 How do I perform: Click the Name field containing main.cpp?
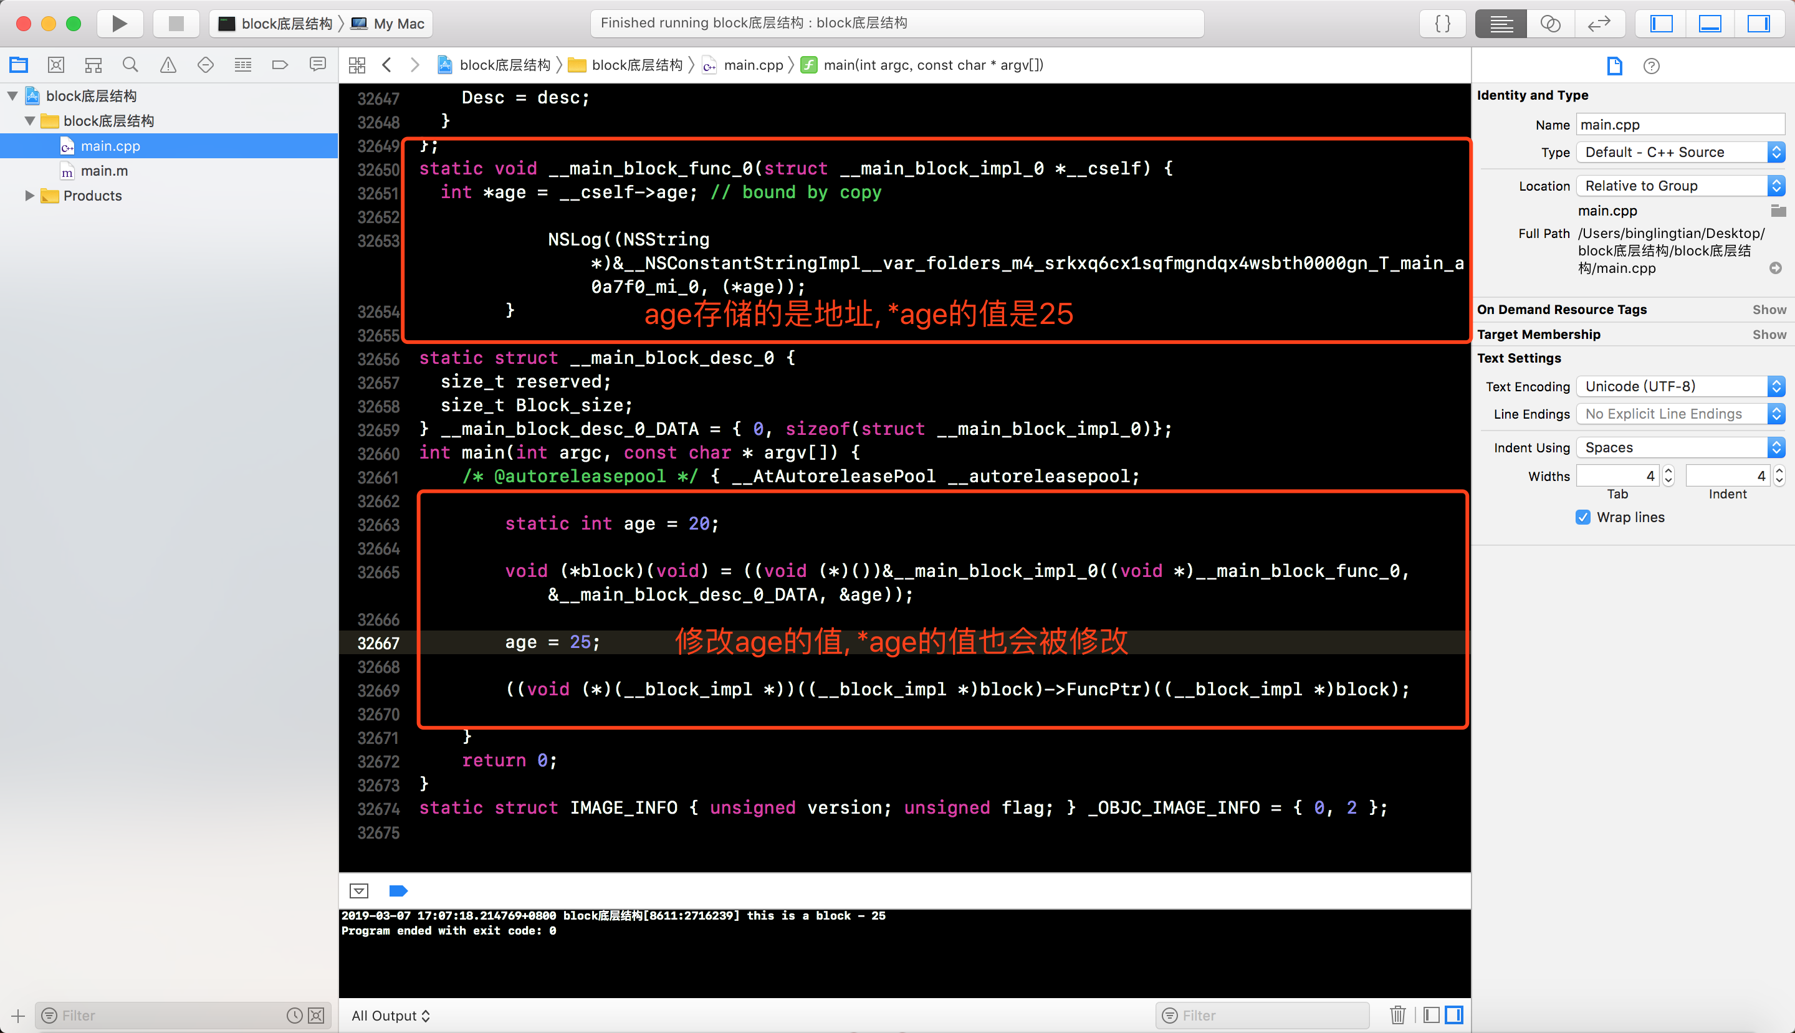point(1679,125)
